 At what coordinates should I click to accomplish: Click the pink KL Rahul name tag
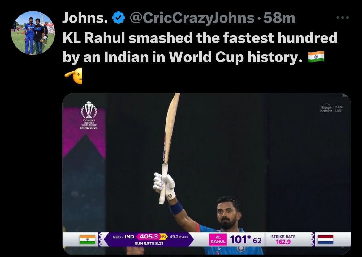coord(218,239)
